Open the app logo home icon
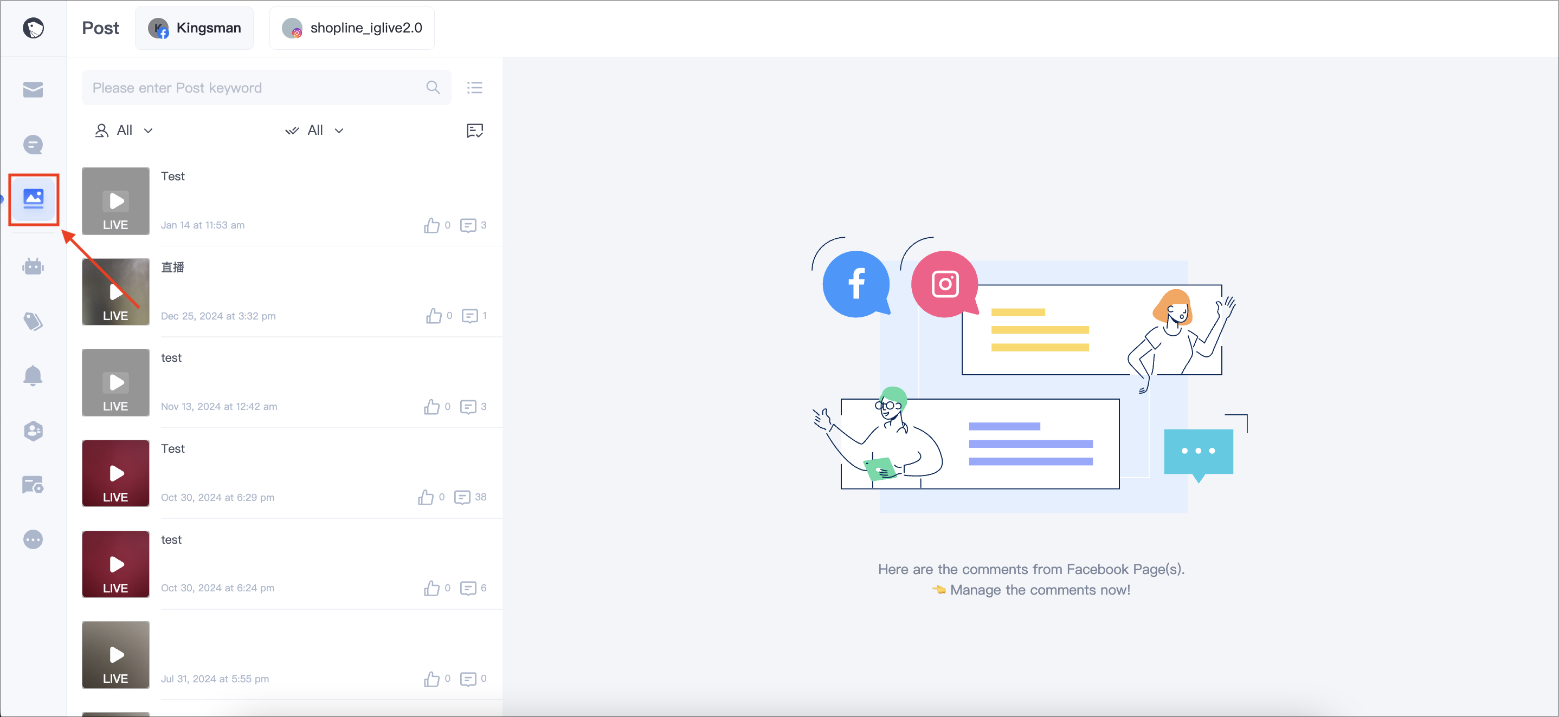The width and height of the screenshot is (1559, 717). coord(33,28)
